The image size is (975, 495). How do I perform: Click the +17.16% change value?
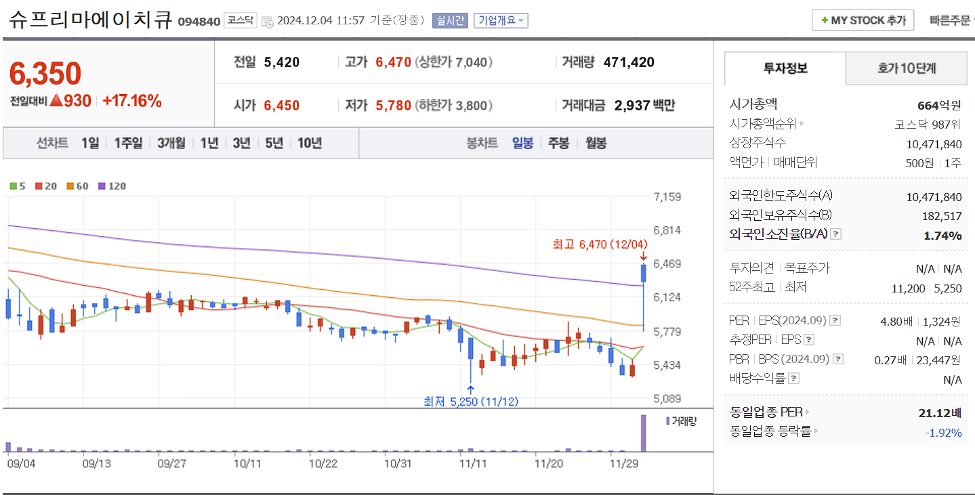pyautogui.click(x=132, y=101)
